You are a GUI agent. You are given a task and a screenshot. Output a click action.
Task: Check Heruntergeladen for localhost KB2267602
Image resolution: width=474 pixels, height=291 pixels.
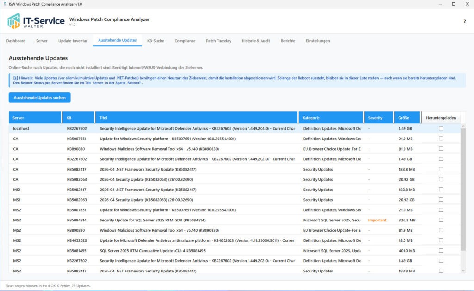[441, 128]
